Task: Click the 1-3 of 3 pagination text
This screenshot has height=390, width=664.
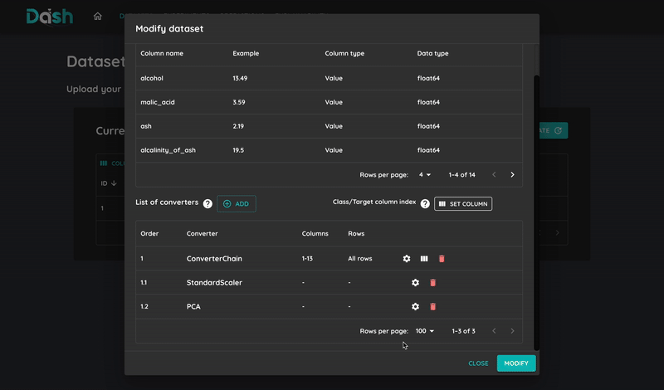Action: (x=463, y=331)
